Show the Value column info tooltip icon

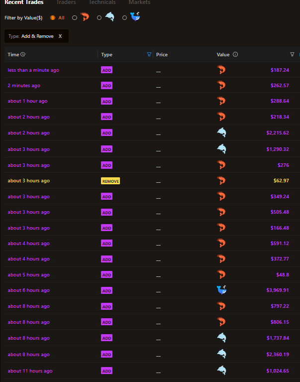[x=235, y=54]
